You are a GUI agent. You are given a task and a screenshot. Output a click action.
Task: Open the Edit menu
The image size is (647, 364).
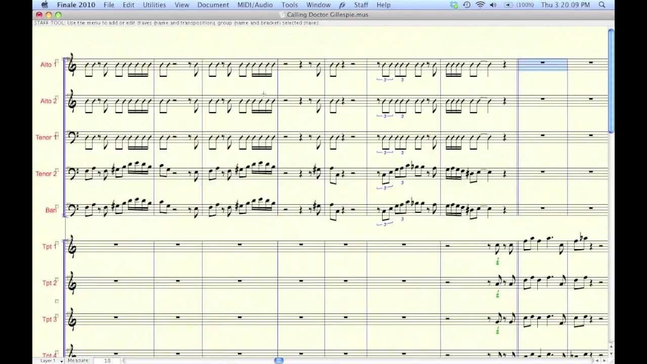(x=128, y=5)
